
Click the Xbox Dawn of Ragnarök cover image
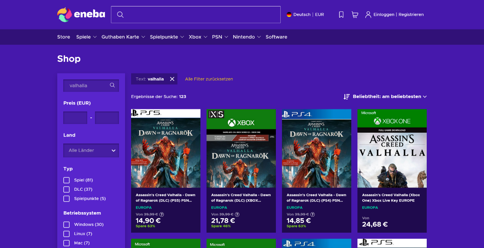tap(241, 148)
